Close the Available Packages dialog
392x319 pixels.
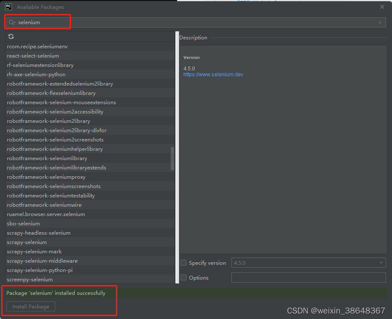pyautogui.click(x=382, y=7)
